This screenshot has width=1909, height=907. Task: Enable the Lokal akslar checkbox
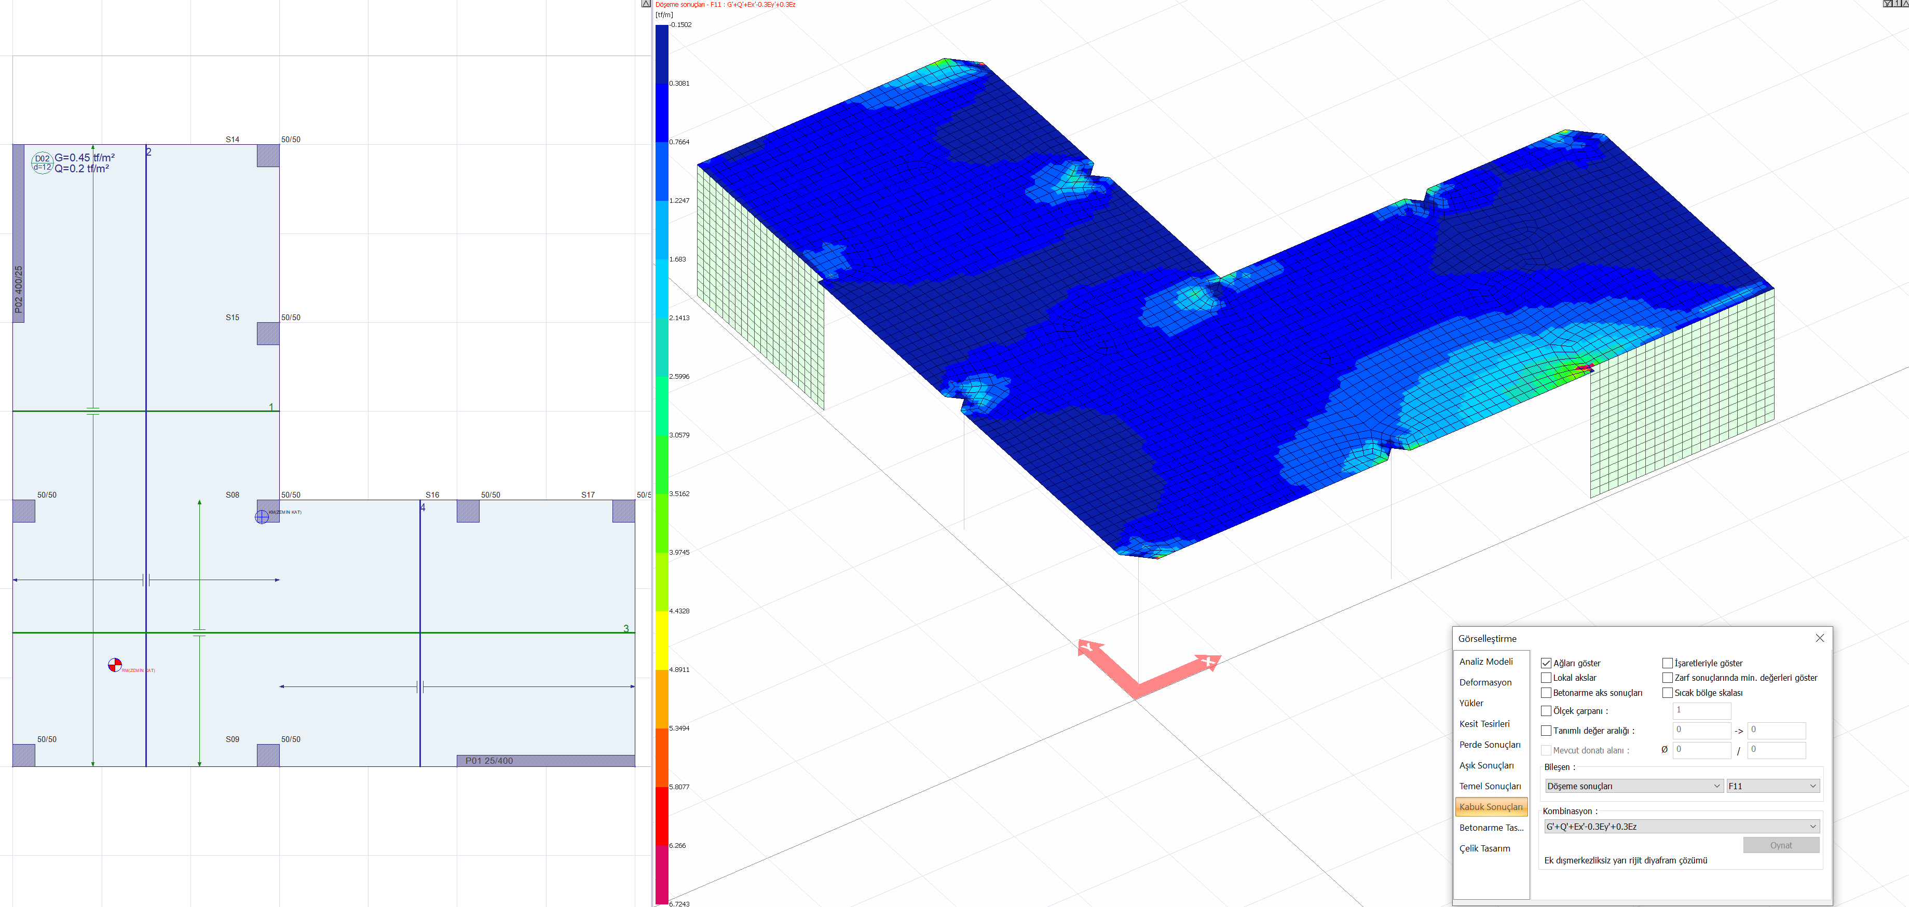[x=1547, y=677]
